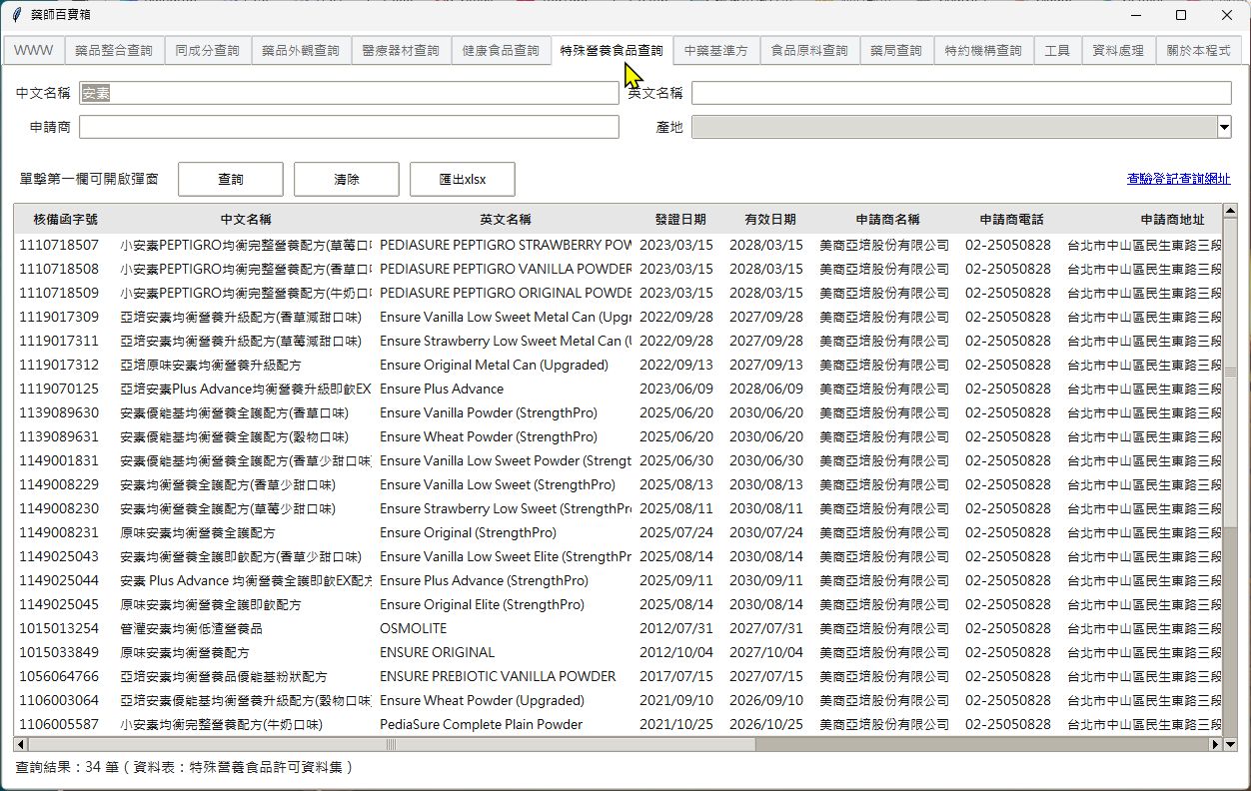
Task: Click the 英文名稱 column header
Action: (x=506, y=220)
